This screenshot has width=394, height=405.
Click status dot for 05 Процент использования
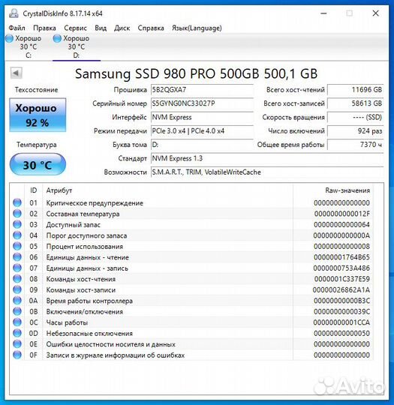(17, 246)
